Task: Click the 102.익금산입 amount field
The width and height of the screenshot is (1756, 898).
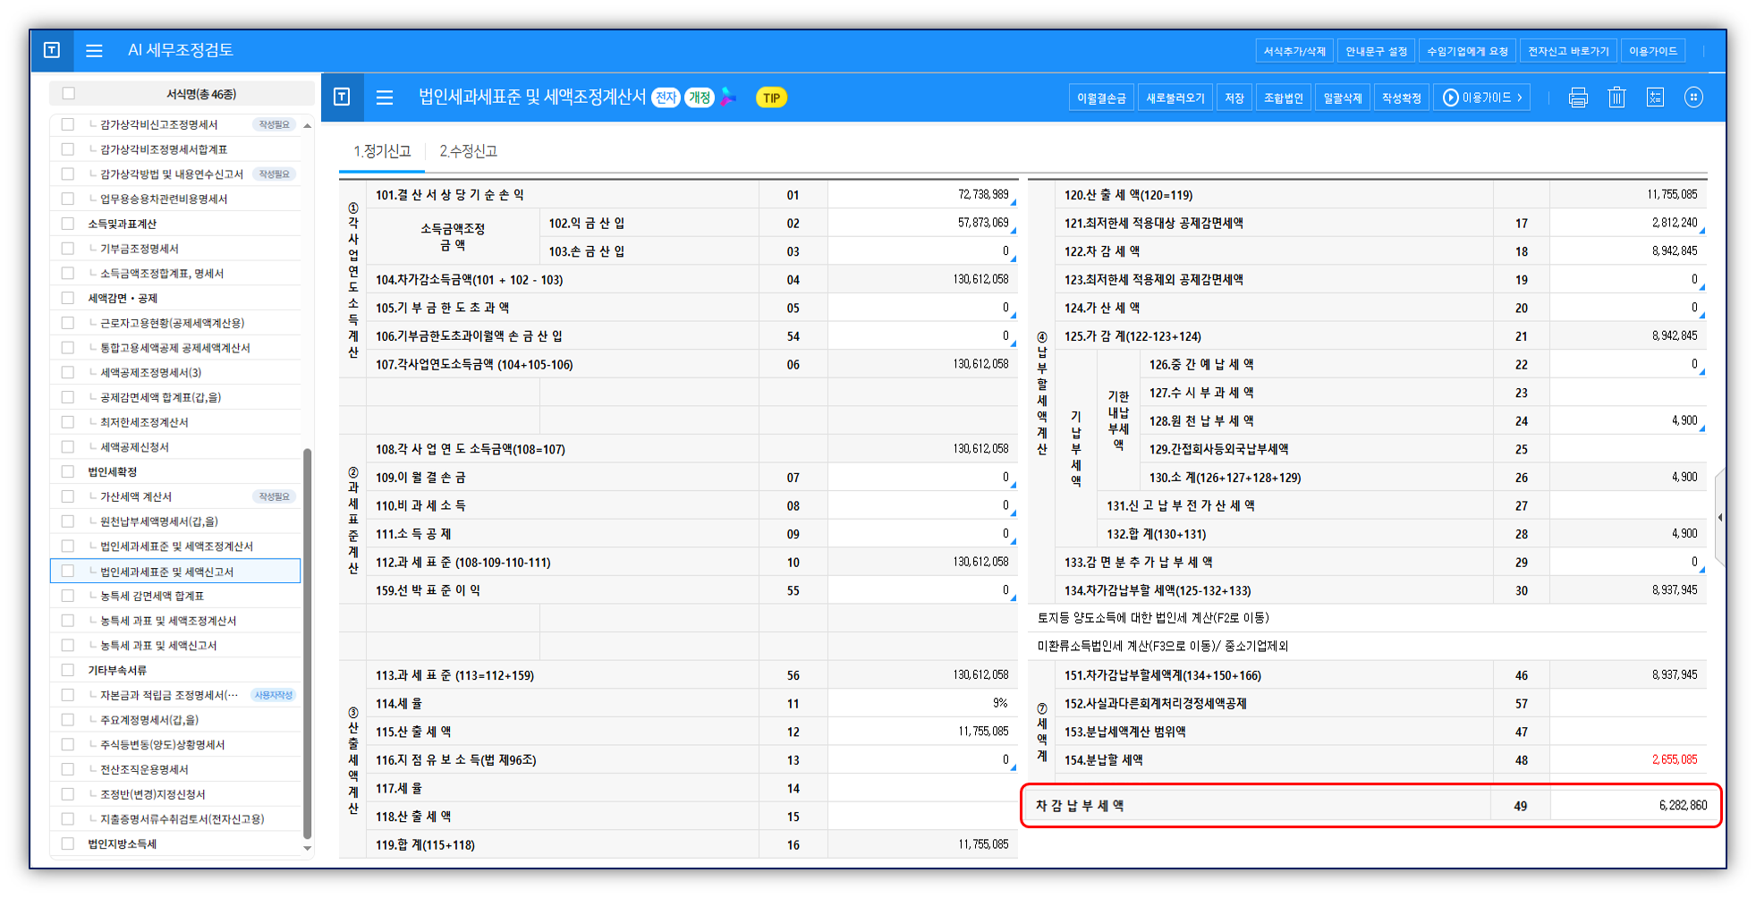Action: 921,223
